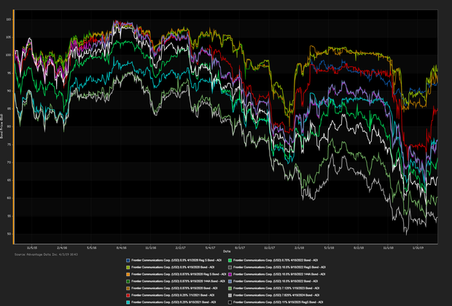Click the orange swatch for 8.875% 9/15/2020 Reg S Bond
Viewport: 452px width, 306px height.
pos(128,274)
